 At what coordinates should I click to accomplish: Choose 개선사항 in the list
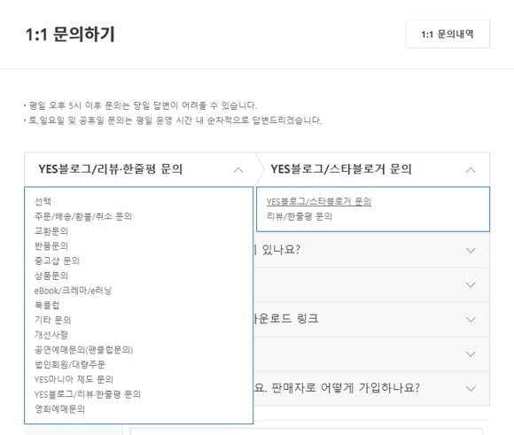[51, 335]
